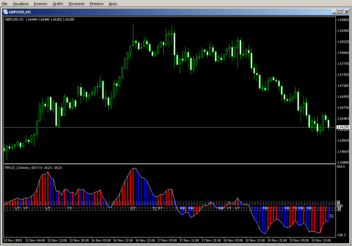Screen dimensions: 352x246
Task: Click the 1.65935 price scale label
Action: point(343,140)
